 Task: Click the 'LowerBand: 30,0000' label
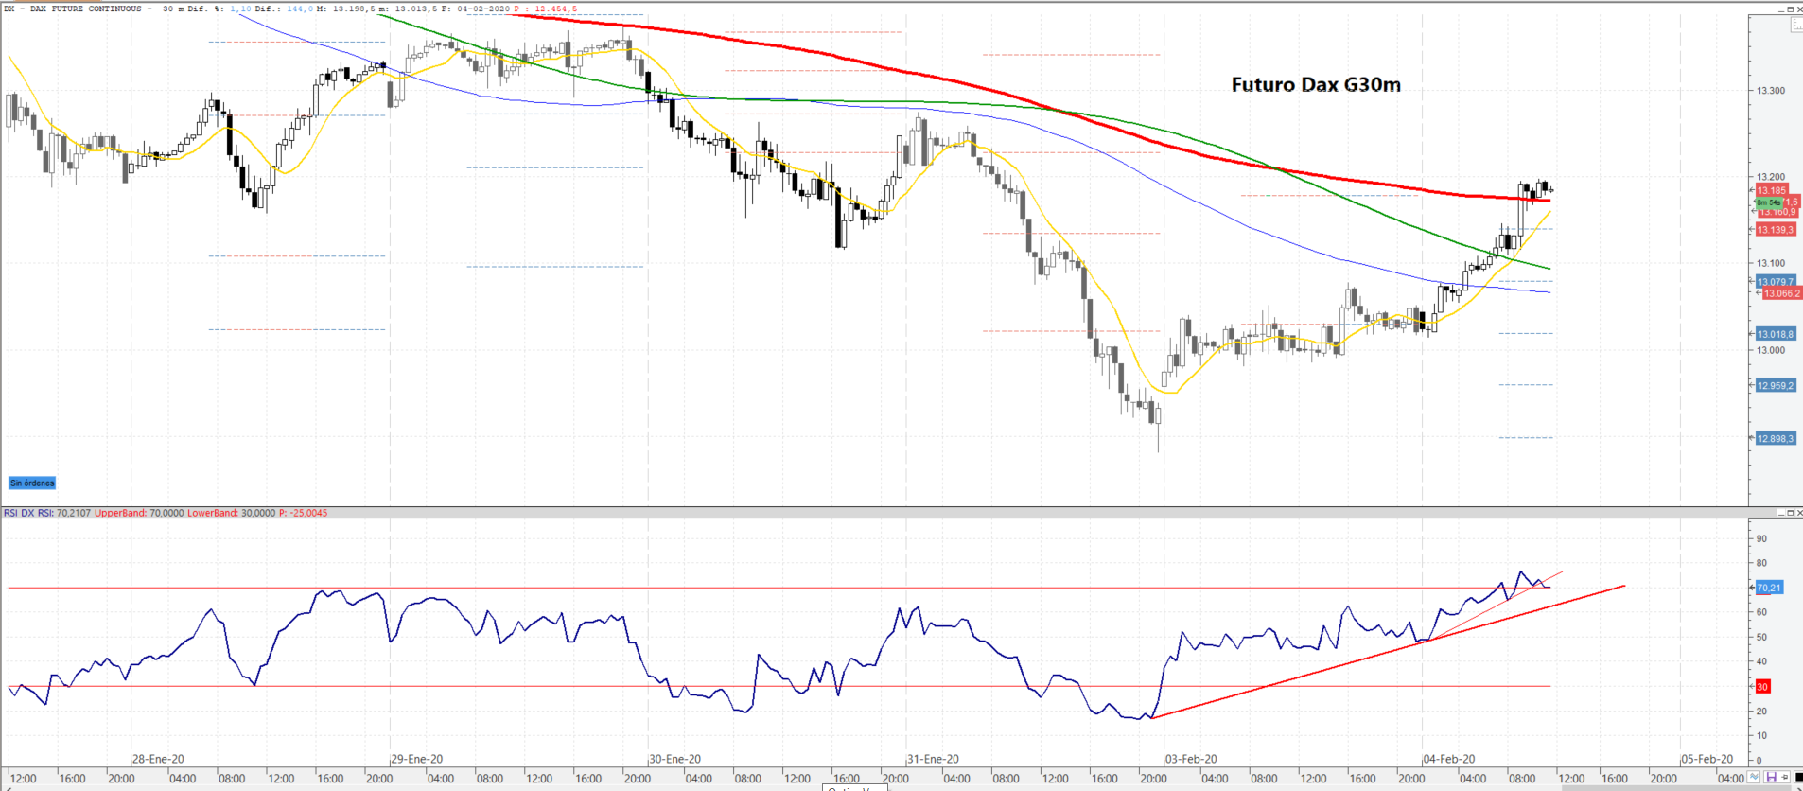click(x=232, y=513)
